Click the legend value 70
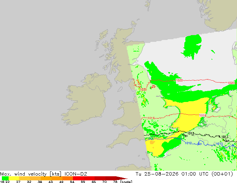 pos(104,182)
